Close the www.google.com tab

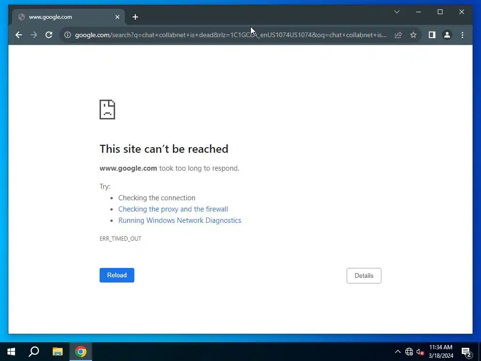(x=117, y=17)
